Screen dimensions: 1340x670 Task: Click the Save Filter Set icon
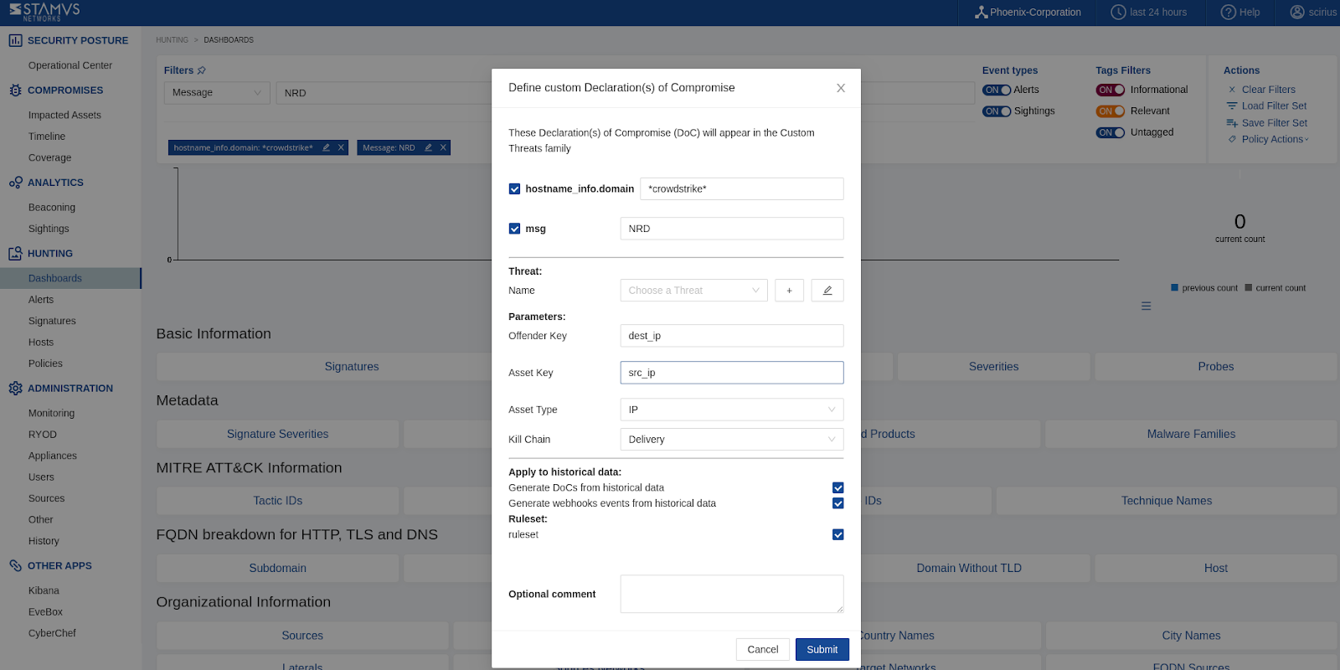point(1232,123)
